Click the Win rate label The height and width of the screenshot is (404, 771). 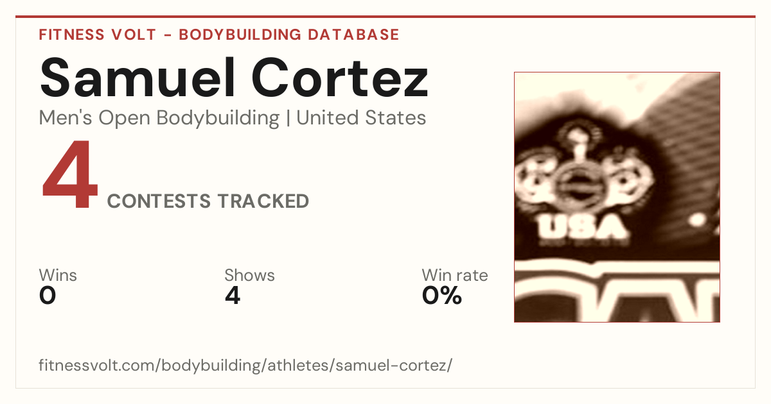click(x=455, y=275)
